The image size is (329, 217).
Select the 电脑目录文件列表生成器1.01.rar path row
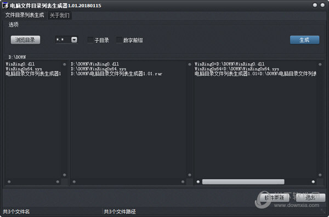[x=116, y=74]
